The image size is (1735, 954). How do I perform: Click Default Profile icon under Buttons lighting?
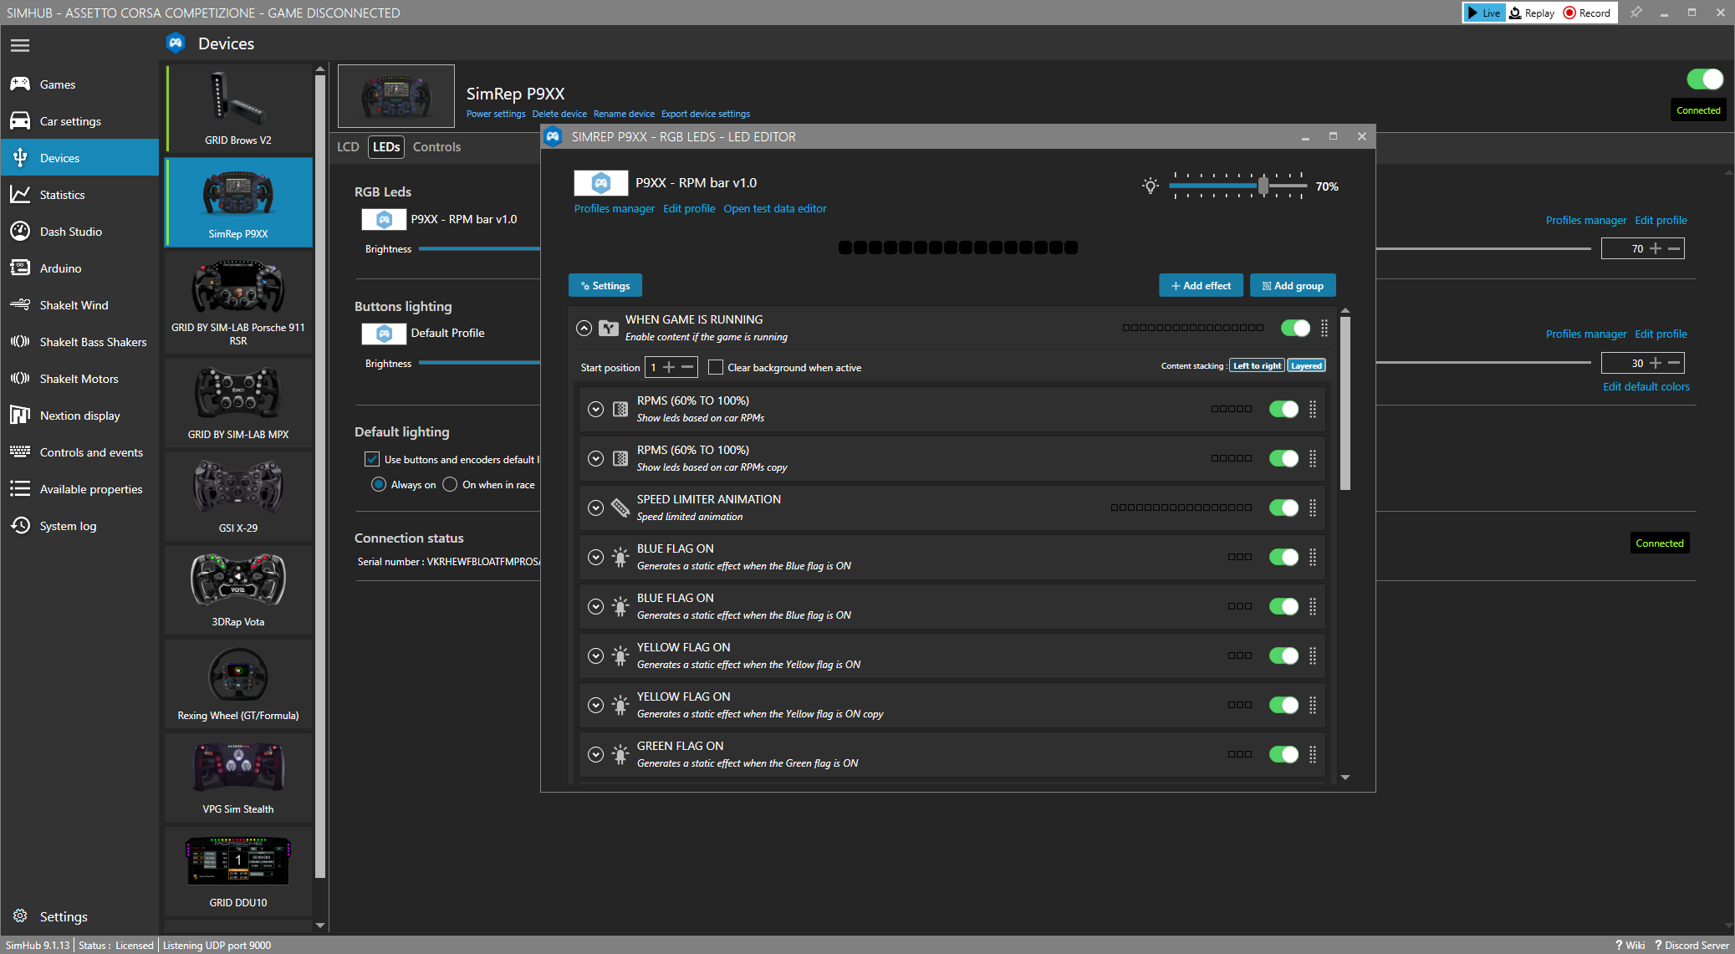click(385, 334)
